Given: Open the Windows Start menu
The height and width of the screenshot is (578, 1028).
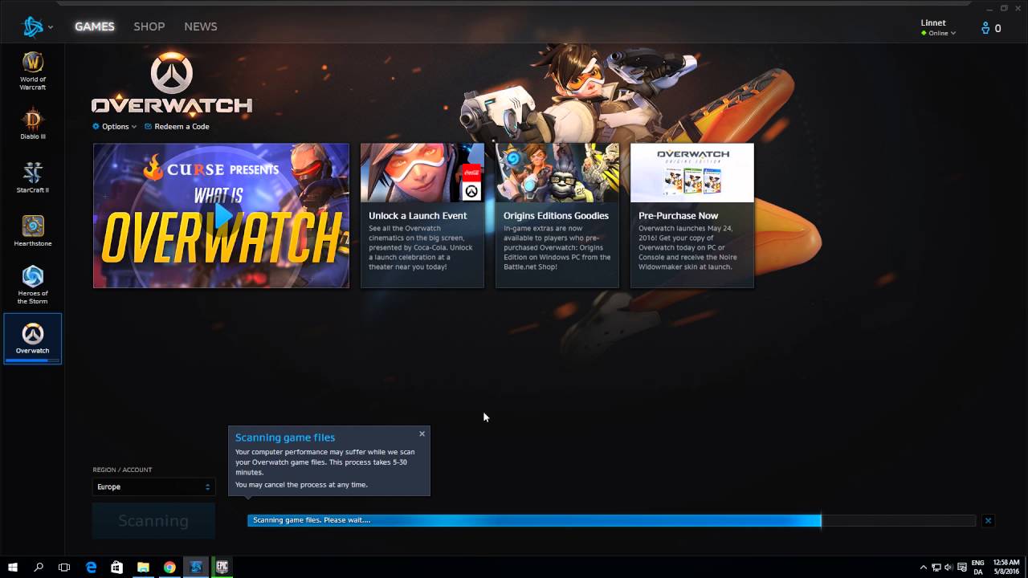Looking at the screenshot, I should [x=13, y=567].
